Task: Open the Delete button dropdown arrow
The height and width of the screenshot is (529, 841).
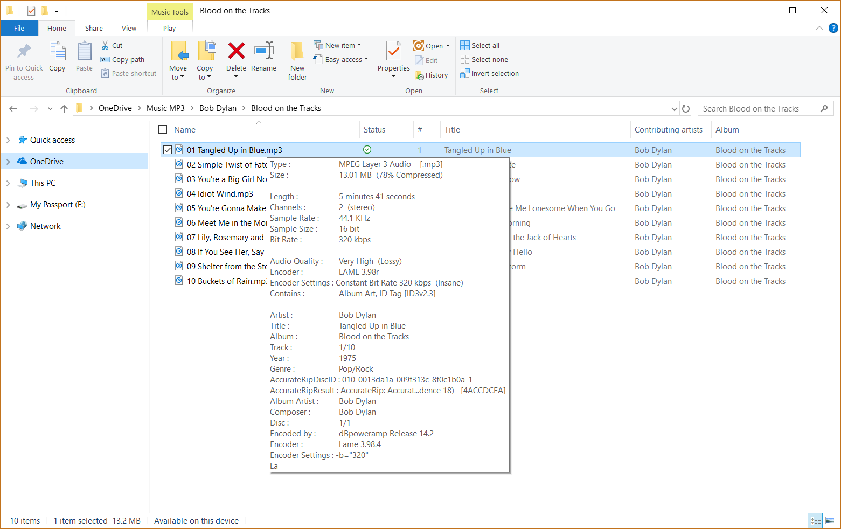Action: (x=236, y=76)
